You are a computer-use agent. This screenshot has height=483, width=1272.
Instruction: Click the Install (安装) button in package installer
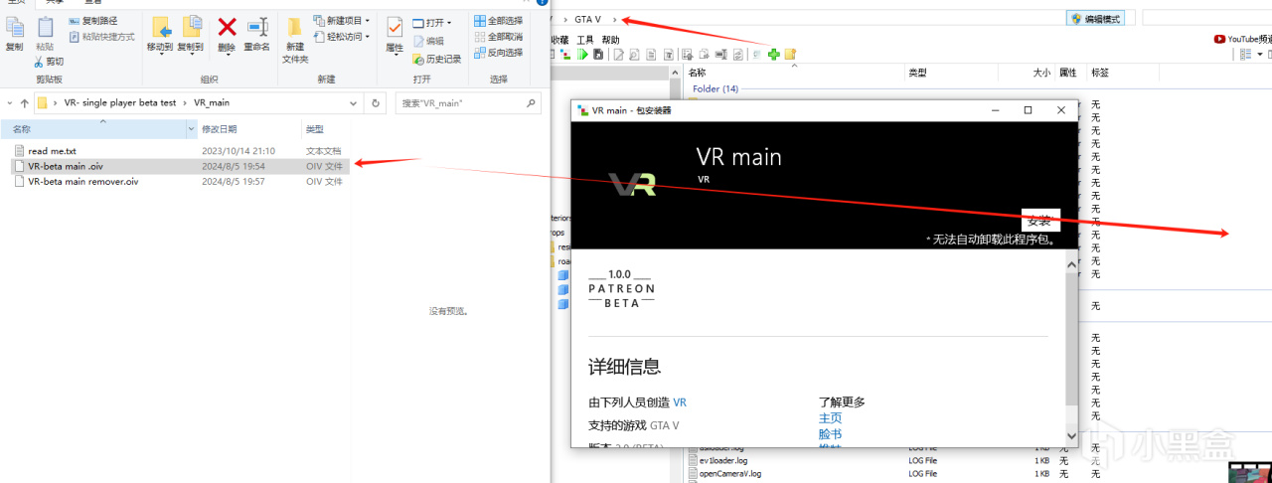click(1040, 220)
